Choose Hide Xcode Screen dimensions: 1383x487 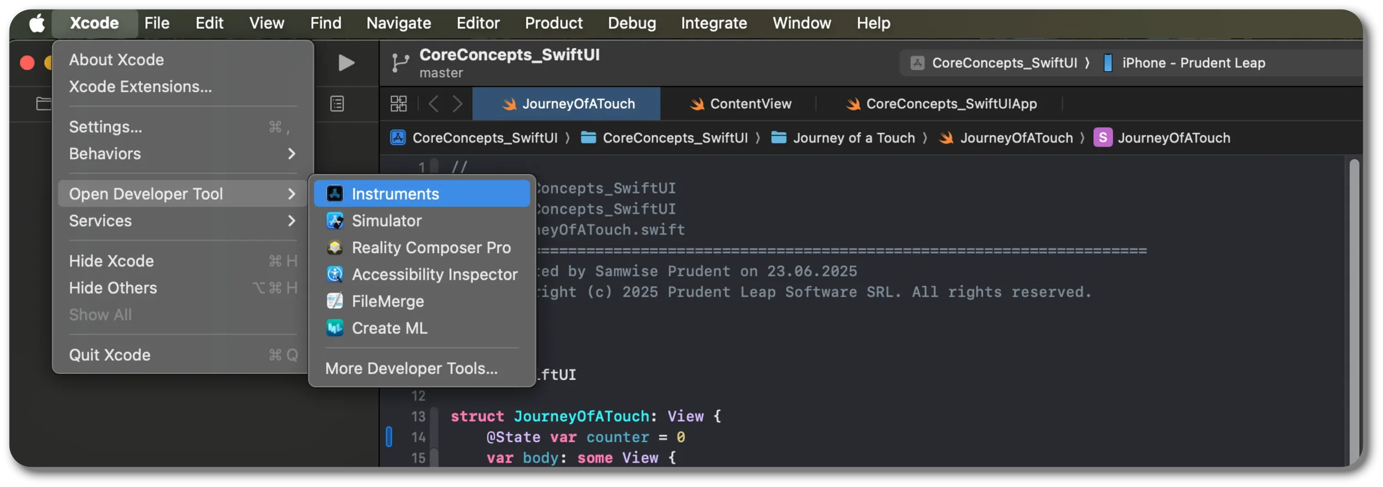click(x=182, y=261)
